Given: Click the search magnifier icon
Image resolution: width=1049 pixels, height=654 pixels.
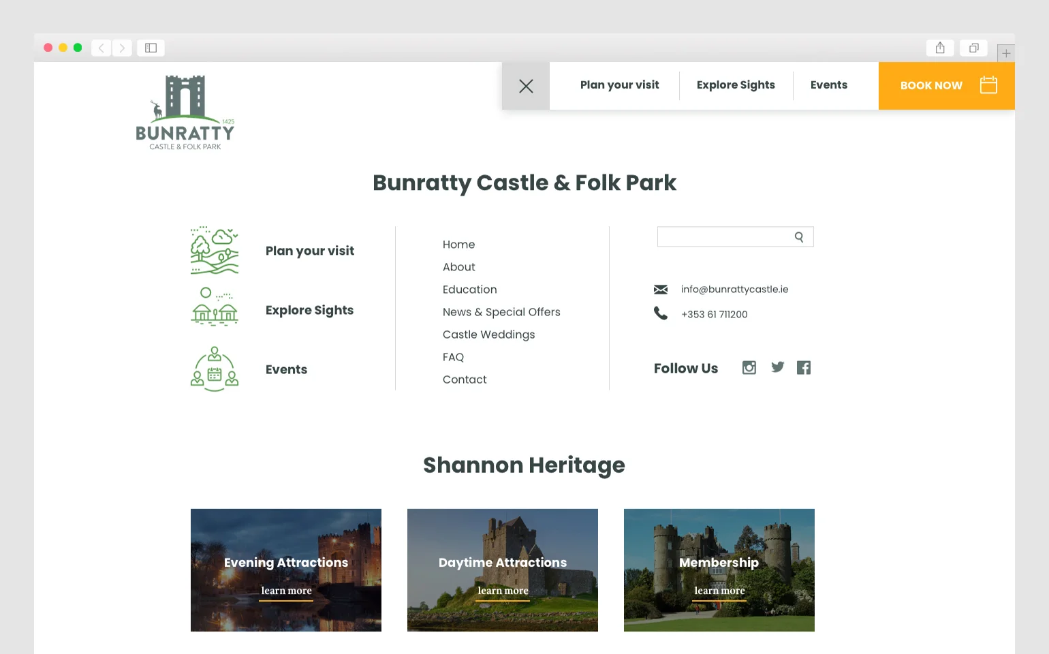Looking at the screenshot, I should (x=799, y=237).
